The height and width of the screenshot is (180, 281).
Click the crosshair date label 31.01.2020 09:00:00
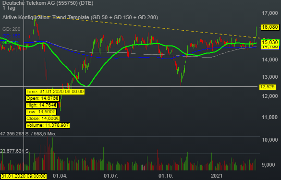24,176
